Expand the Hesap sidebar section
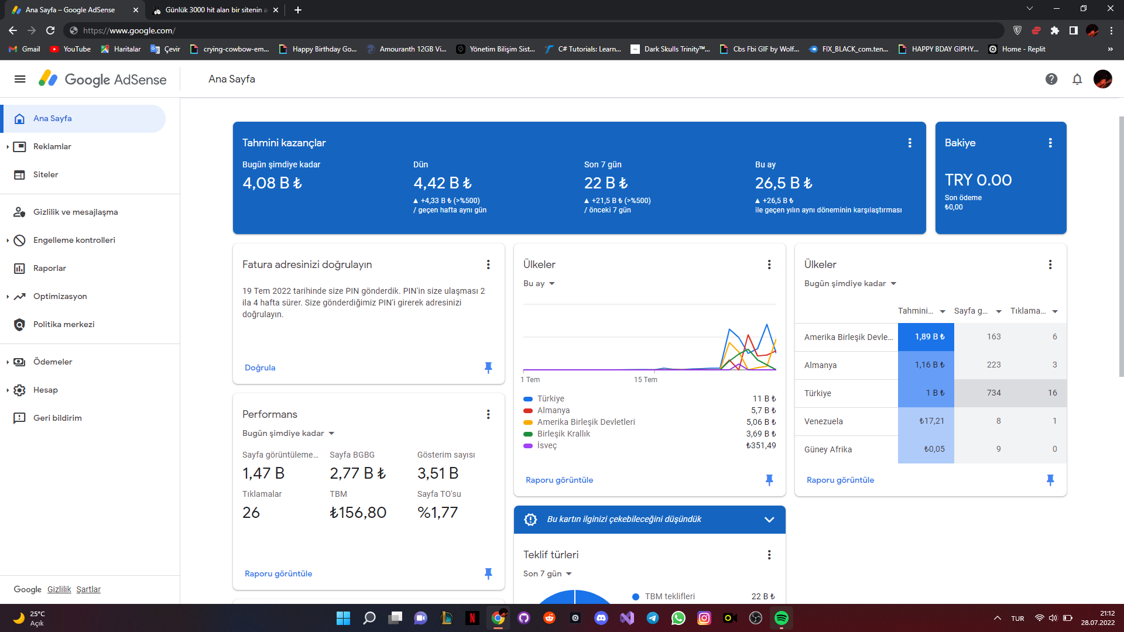Viewport: 1124px width, 632px height. point(8,390)
